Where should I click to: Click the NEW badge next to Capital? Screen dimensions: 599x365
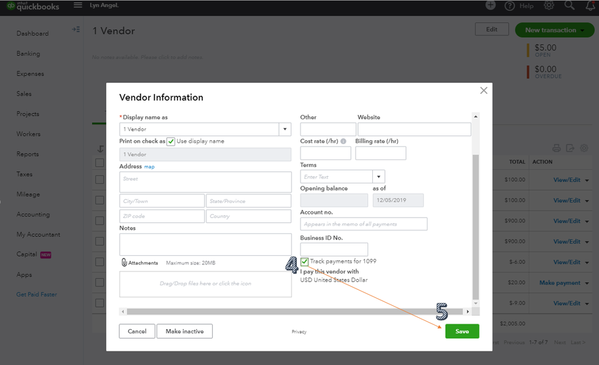coord(46,255)
